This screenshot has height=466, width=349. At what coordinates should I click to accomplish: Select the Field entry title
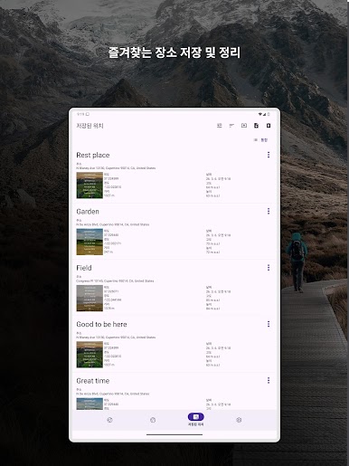84,268
